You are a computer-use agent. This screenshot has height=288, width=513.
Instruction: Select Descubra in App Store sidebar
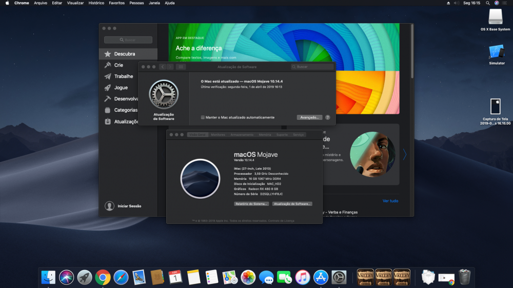click(128, 54)
